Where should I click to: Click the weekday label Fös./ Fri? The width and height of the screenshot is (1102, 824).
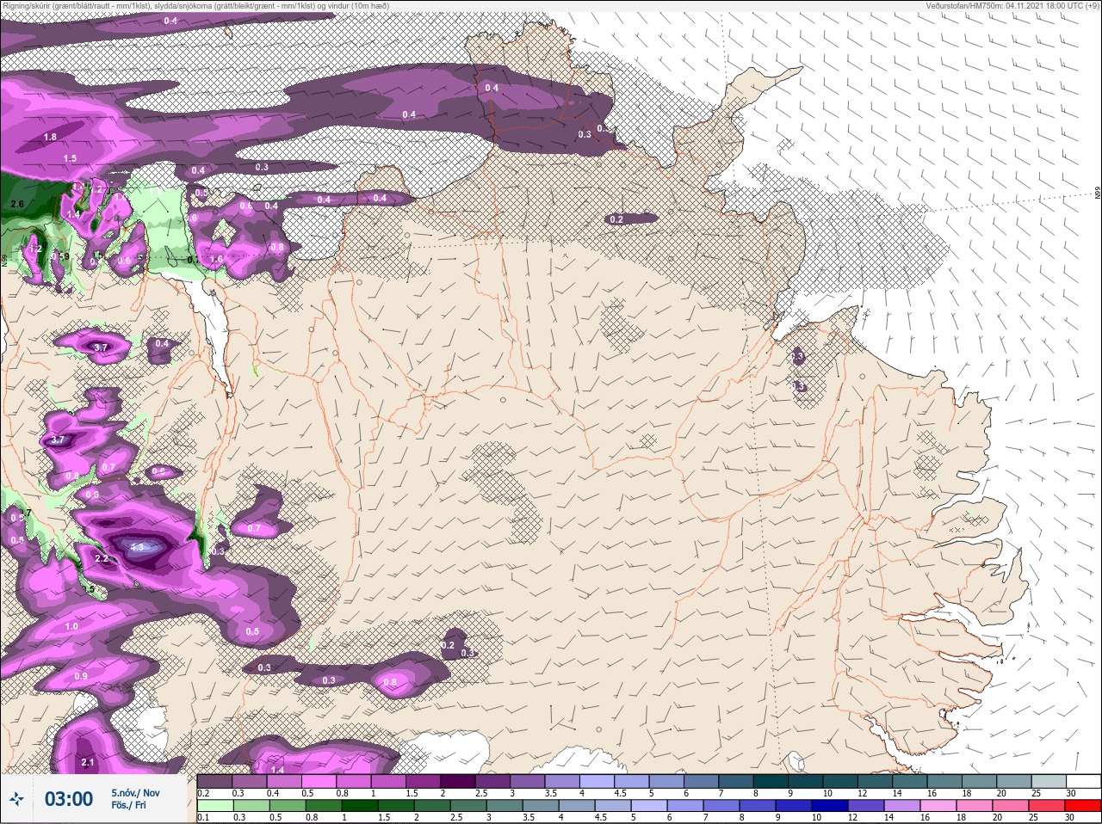coord(129,805)
